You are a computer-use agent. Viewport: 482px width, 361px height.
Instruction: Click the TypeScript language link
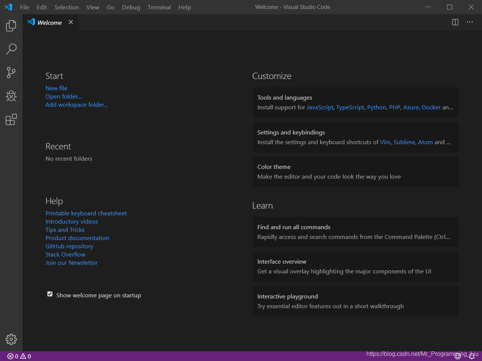pyautogui.click(x=350, y=107)
